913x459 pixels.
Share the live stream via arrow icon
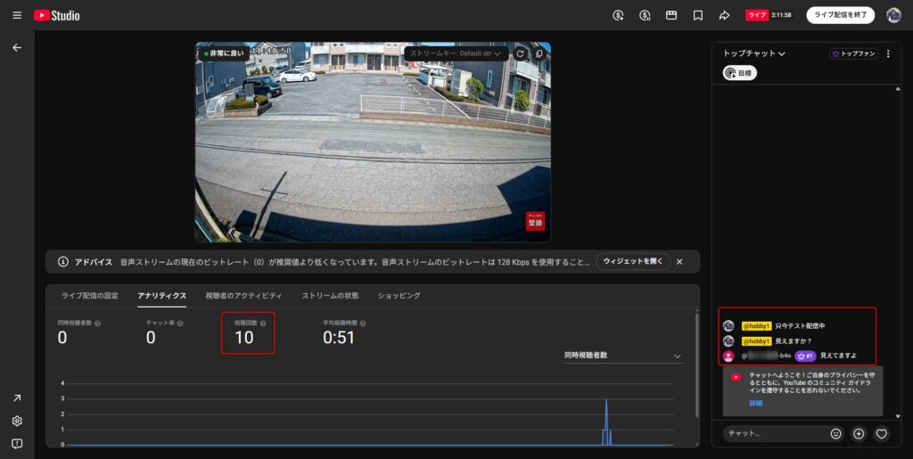click(x=724, y=15)
